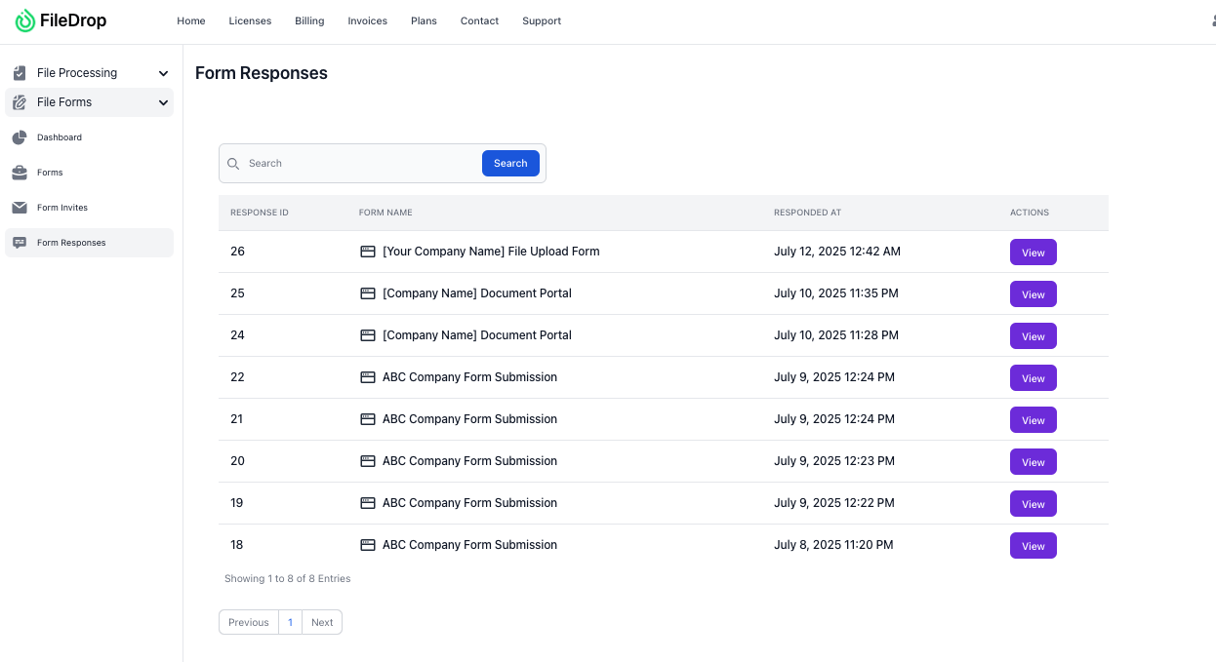Click the File Forms paperclip icon
Image resolution: width=1216 pixels, height=662 pixels.
tap(20, 102)
